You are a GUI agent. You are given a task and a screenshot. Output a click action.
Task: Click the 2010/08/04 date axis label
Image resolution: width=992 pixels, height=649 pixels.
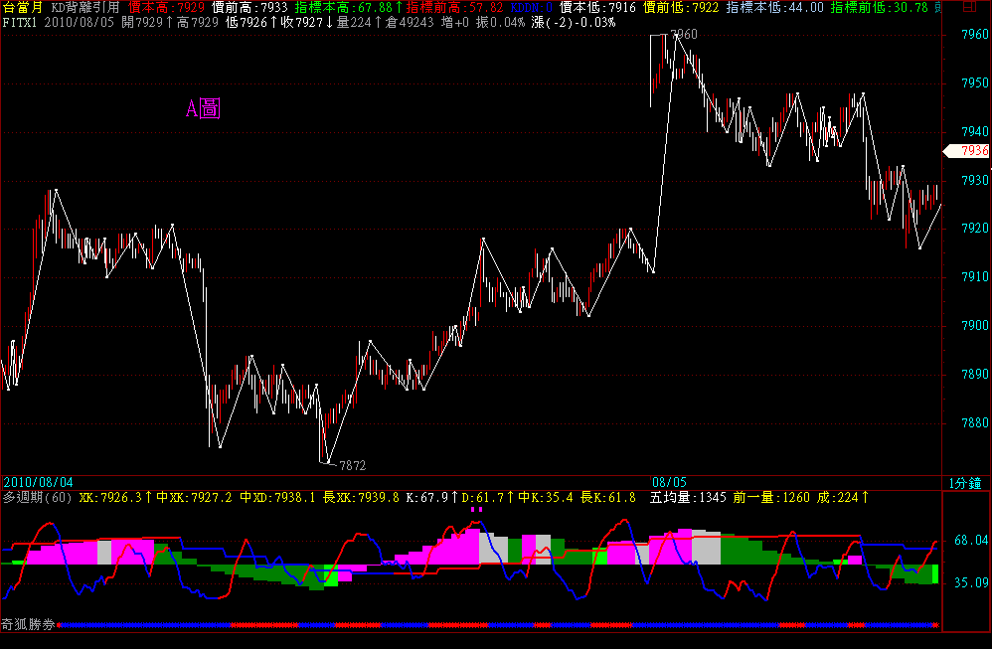tap(38, 483)
